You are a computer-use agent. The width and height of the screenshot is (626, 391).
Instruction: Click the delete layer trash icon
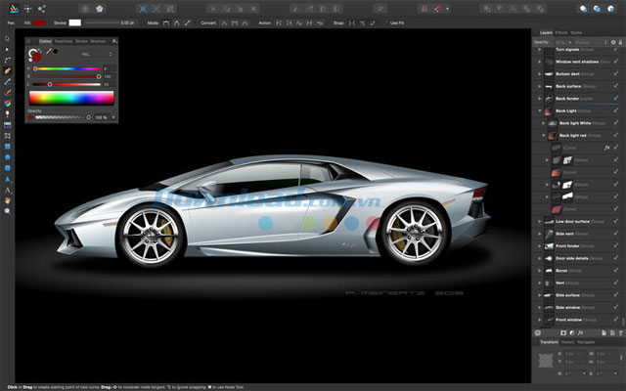621,332
